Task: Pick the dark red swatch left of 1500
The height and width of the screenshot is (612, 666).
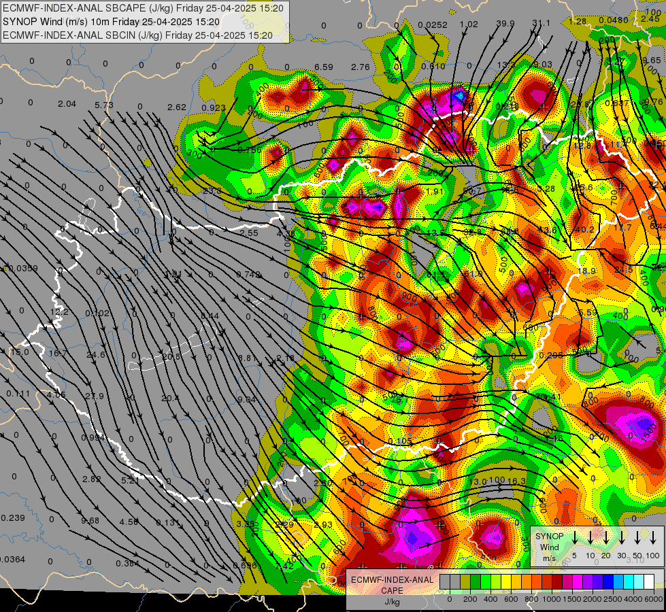Action: click(557, 581)
